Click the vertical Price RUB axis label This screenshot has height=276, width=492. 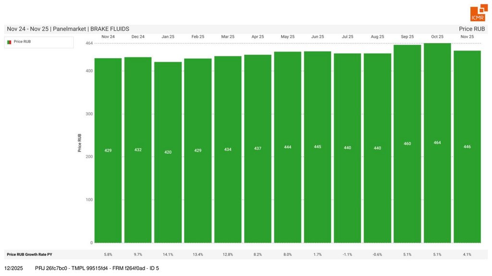[x=80, y=143]
